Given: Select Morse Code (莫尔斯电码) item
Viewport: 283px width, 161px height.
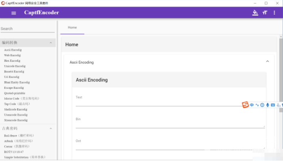Looking at the screenshot, I should coord(22,99).
